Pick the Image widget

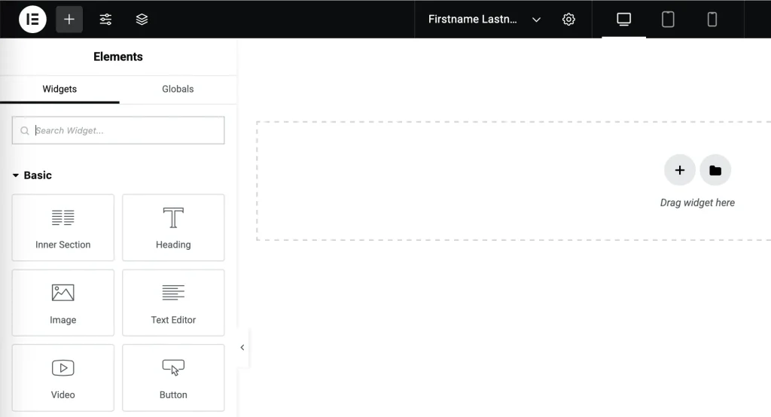click(63, 303)
